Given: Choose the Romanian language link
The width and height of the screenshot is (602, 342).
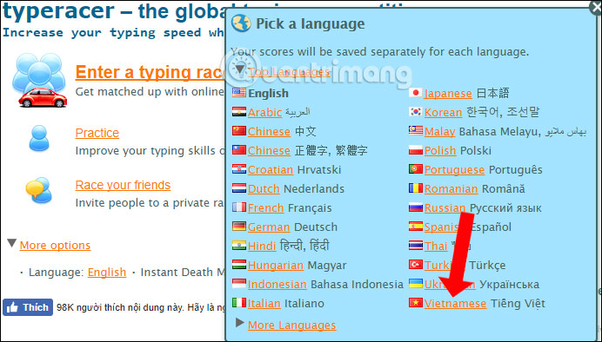Looking at the screenshot, I should click(x=451, y=189).
